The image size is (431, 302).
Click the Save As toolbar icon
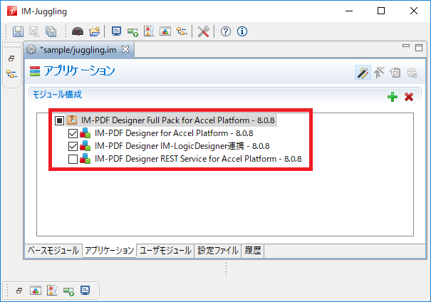[34, 31]
